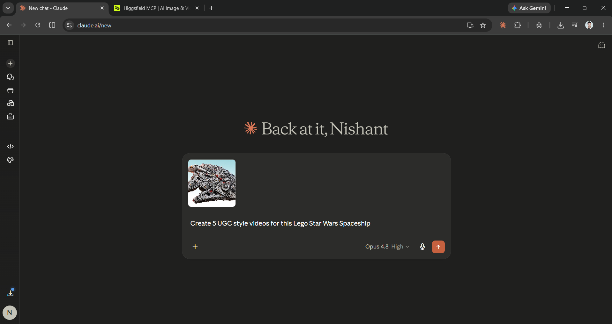Click the download app icon in sidebar
This screenshot has height=324, width=612.
[11, 292]
